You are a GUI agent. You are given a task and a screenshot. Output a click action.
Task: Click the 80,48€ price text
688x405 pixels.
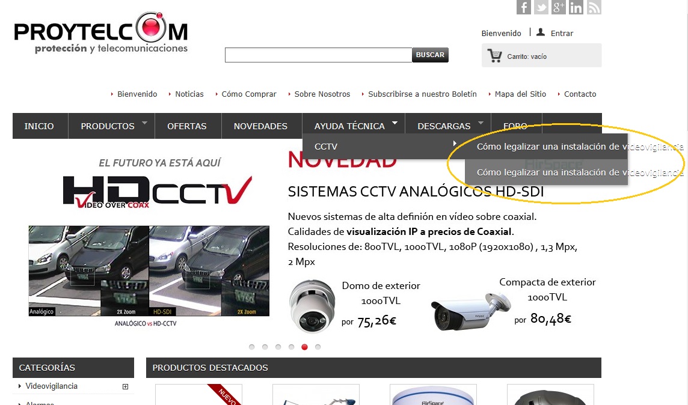[551, 318]
